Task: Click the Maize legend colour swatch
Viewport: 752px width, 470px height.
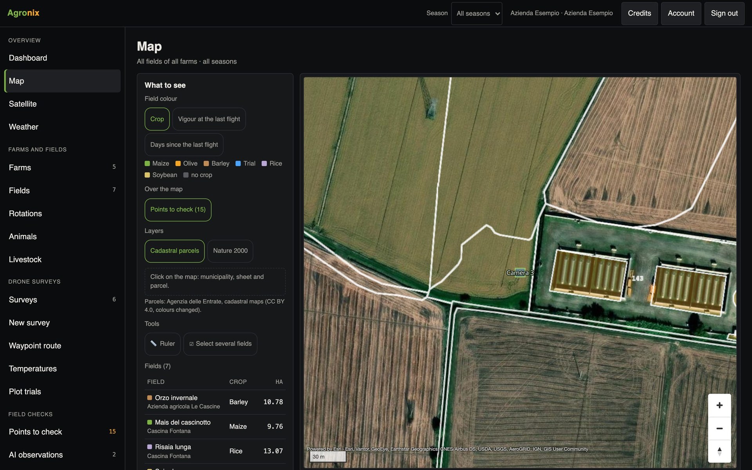Action: (147, 164)
